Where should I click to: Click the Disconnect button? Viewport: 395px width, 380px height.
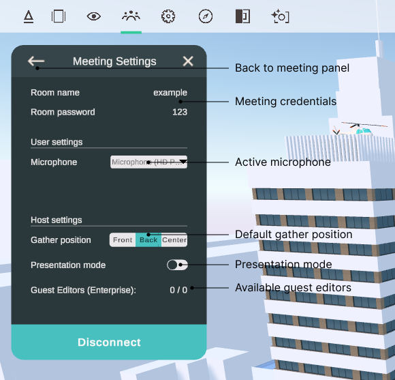point(109,342)
